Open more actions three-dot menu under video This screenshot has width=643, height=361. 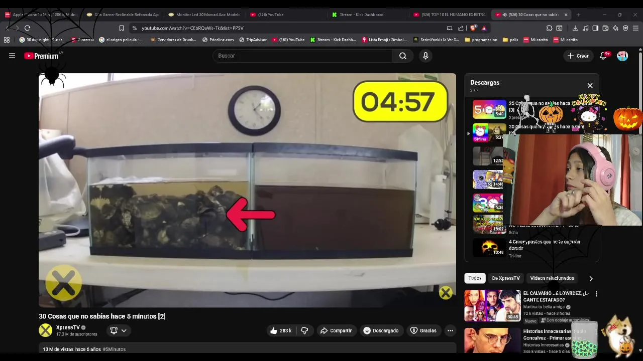pos(450,330)
